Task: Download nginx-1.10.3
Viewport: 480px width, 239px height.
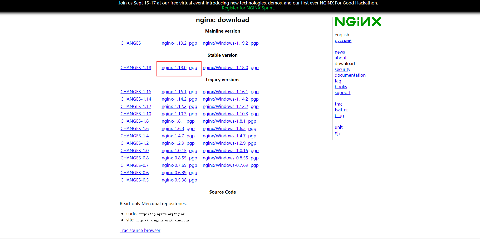Action: (x=174, y=114)
